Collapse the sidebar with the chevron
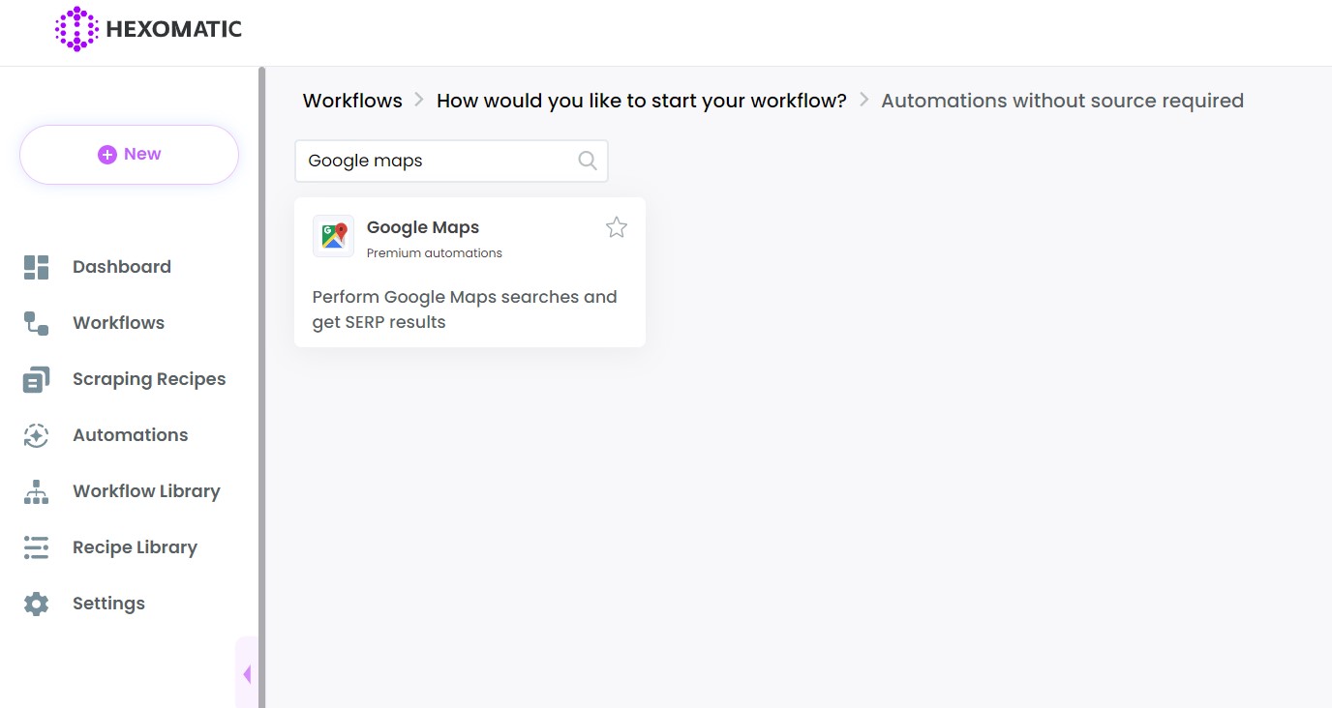The image size is (1332, 708). tap(247, 673)
